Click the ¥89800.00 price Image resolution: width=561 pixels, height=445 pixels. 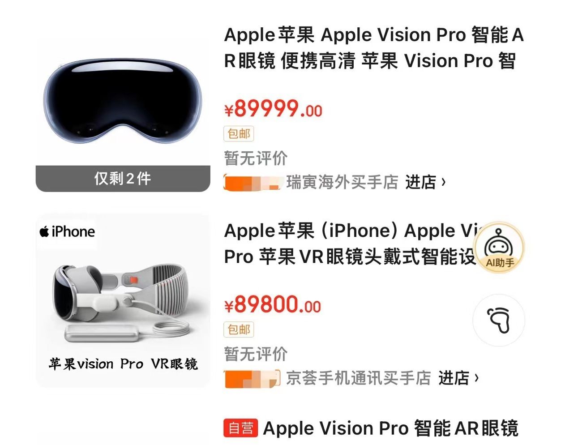pos(273,305)
